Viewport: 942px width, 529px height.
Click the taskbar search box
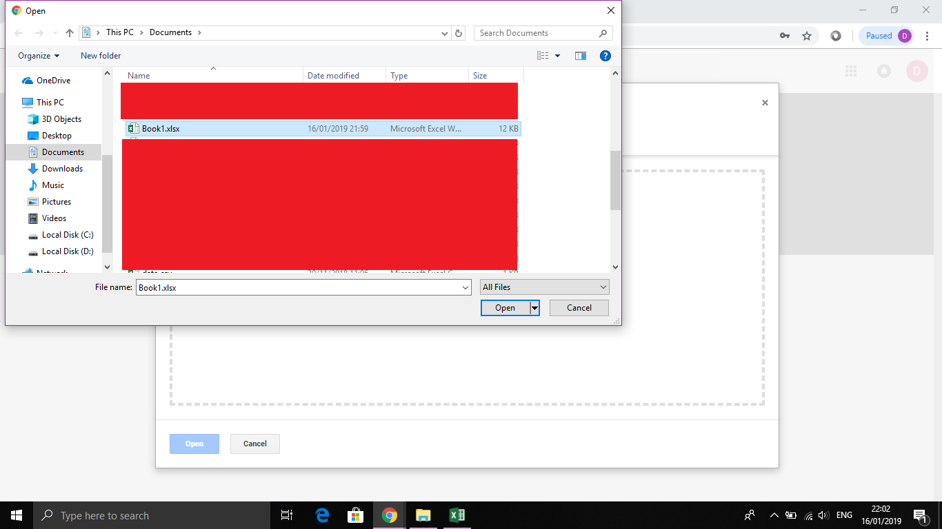[x=152, y=515]
